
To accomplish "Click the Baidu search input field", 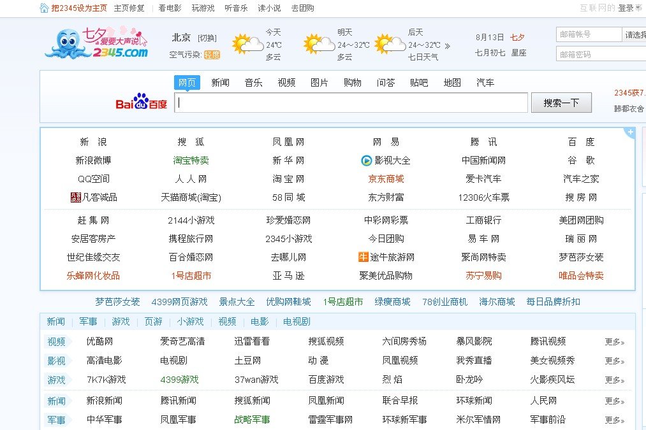I will point(351,103).
